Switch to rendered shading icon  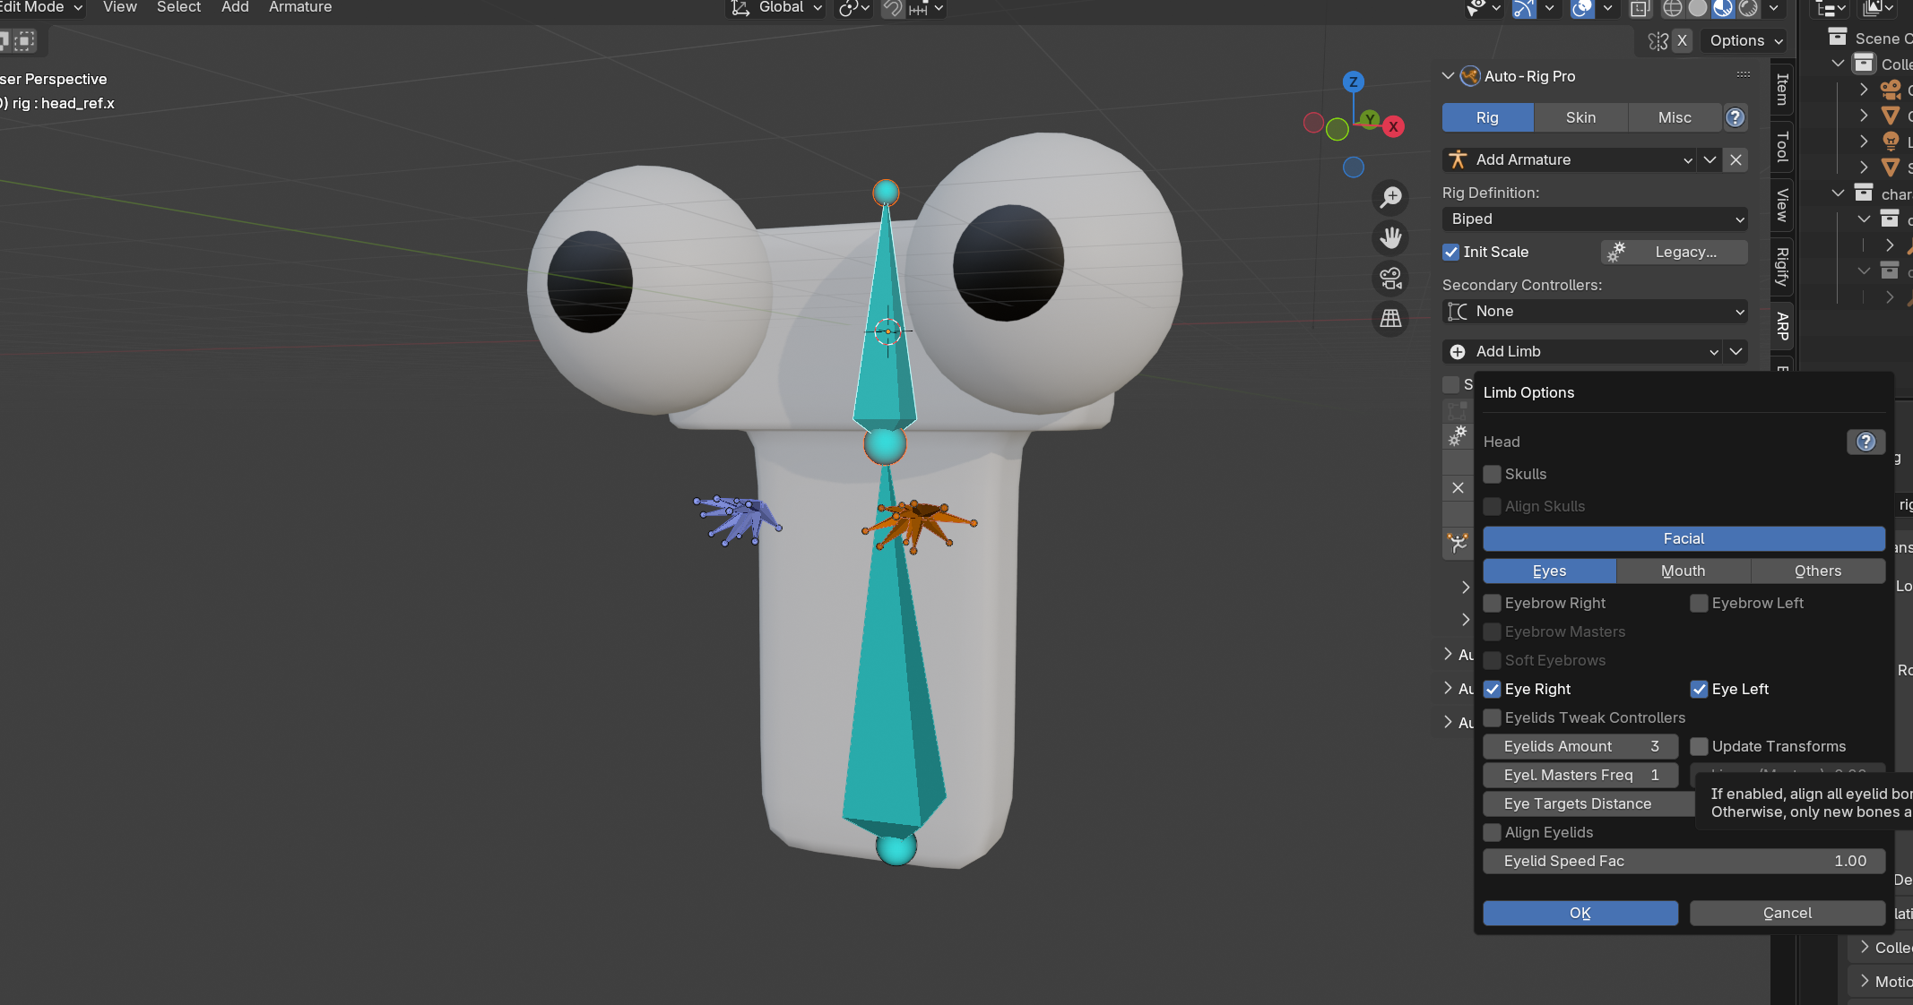1747,8
